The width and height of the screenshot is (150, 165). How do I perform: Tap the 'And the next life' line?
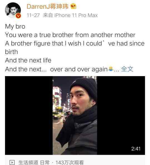tap(28, 60)
